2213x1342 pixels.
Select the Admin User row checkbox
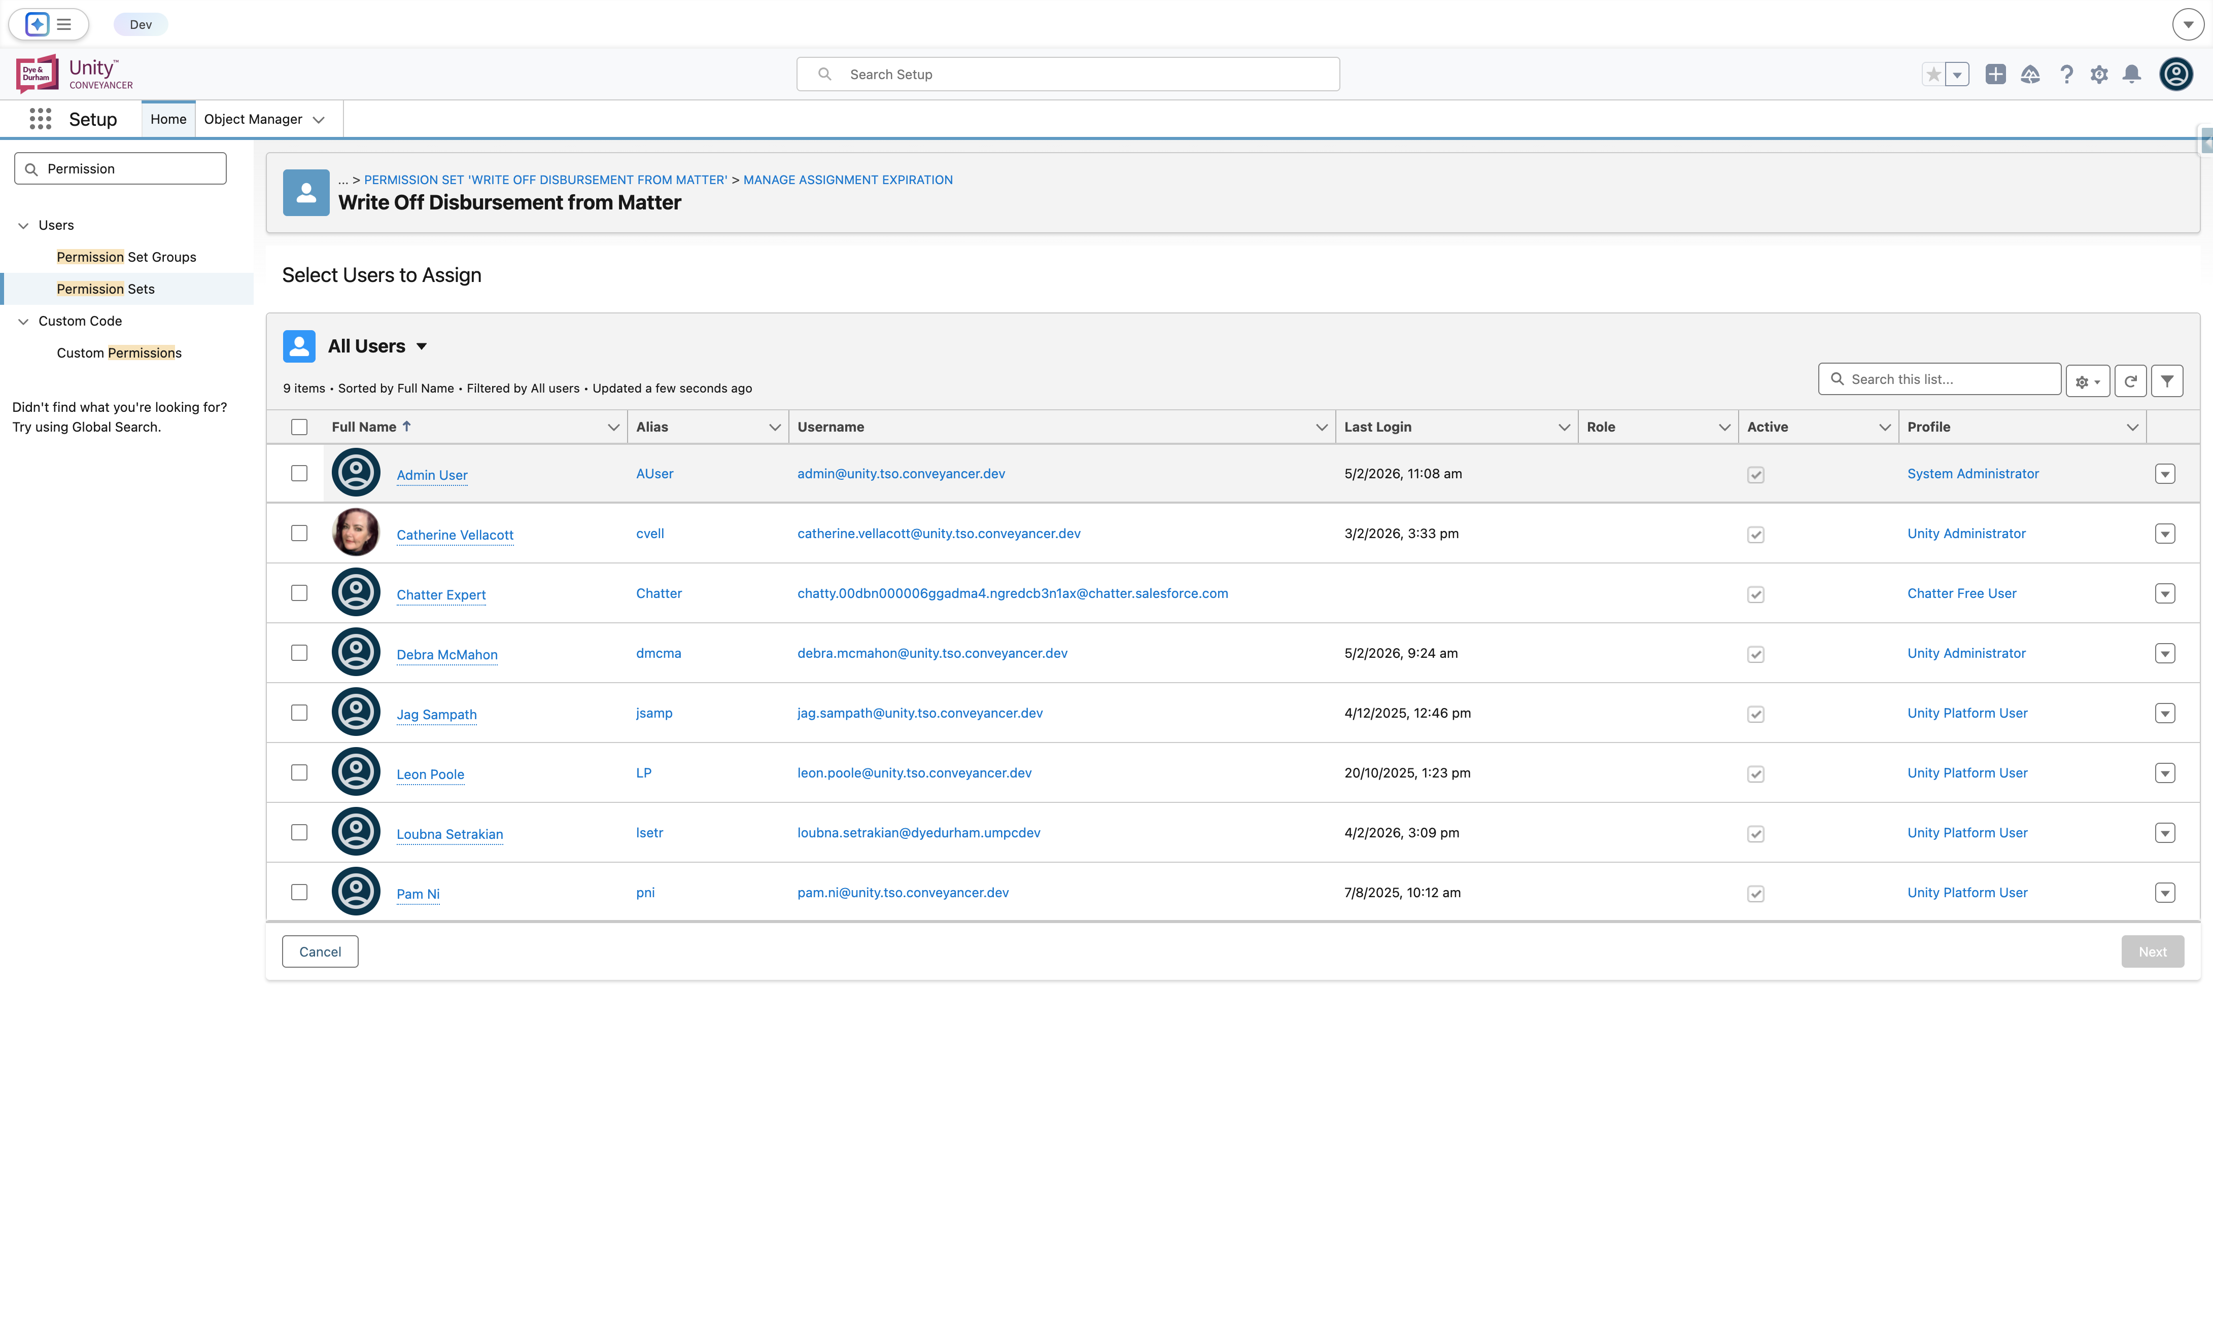[x=299, y=473]
